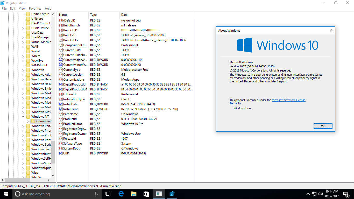Click the ReleaseId value name
This screenshot has width=354, height=199.
tap(69, 139)
